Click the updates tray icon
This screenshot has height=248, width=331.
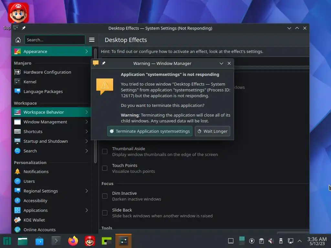[251, 241]
